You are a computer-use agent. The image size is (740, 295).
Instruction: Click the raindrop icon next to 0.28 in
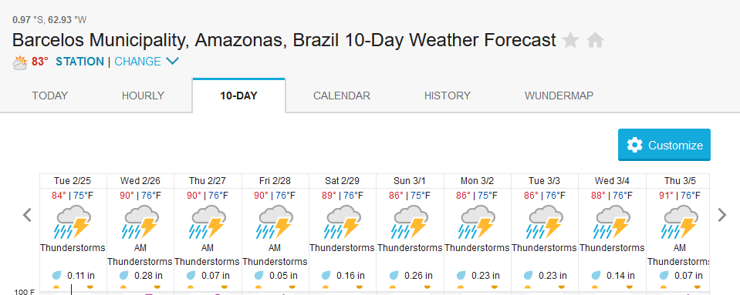123,275
